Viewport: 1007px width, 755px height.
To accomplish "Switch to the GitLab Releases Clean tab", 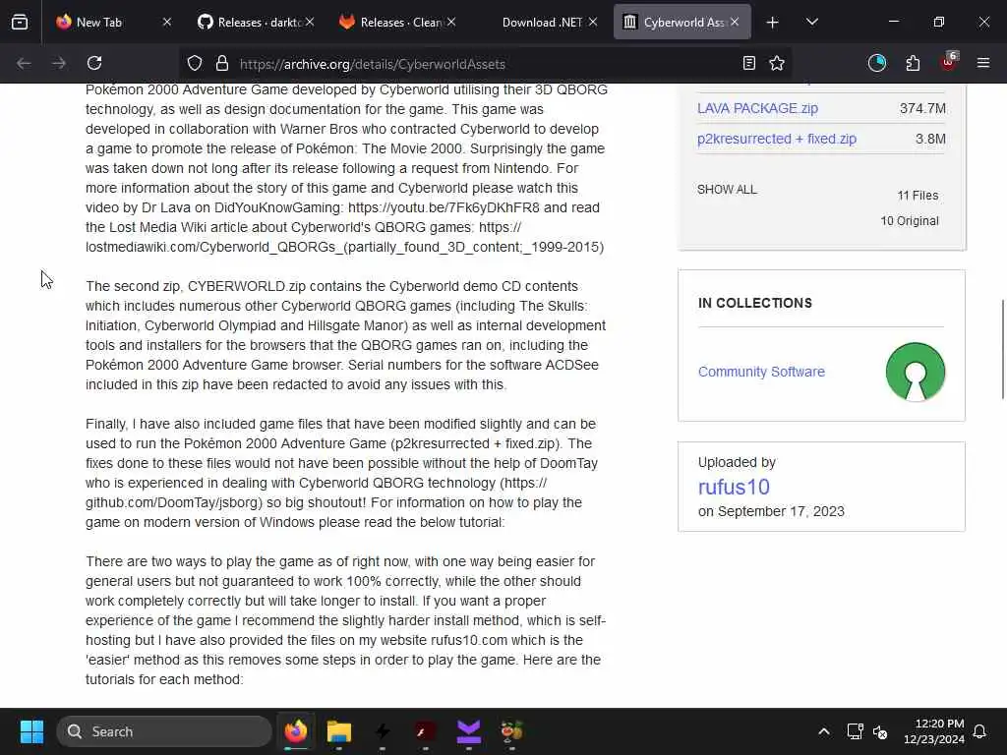I will click(x=398, y=22).
